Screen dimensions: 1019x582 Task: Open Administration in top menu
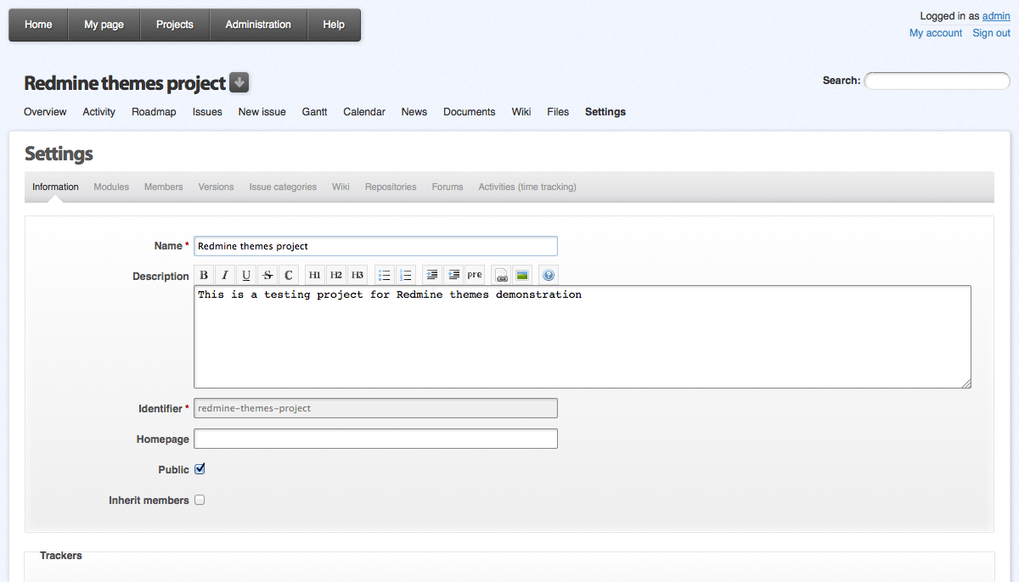258,25
